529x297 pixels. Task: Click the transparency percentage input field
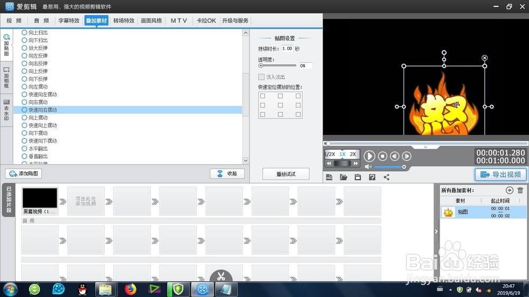(x=306, y=66)
